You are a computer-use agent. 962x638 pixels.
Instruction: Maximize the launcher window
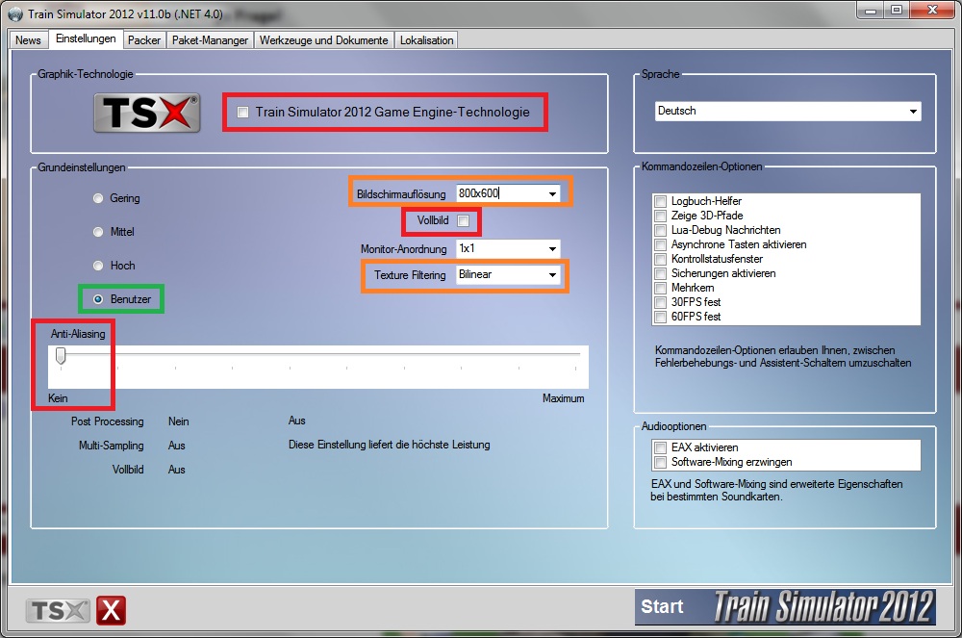click(x=897, y=11)
